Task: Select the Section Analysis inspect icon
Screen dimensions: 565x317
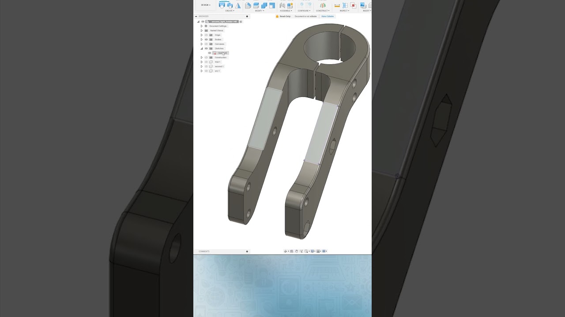Action: coord(353,5)
